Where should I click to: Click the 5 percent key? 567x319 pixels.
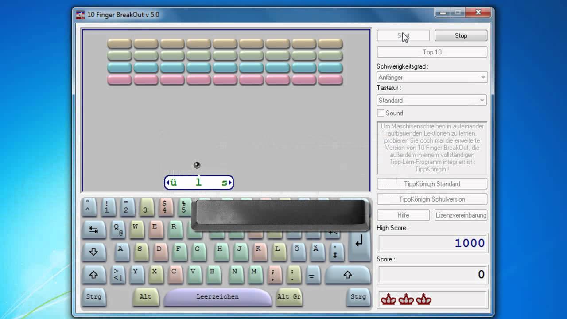pos(184,206)
